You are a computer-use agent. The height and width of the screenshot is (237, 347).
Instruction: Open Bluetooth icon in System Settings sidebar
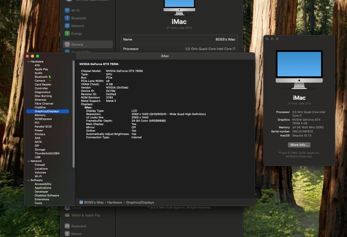[67, 18]
